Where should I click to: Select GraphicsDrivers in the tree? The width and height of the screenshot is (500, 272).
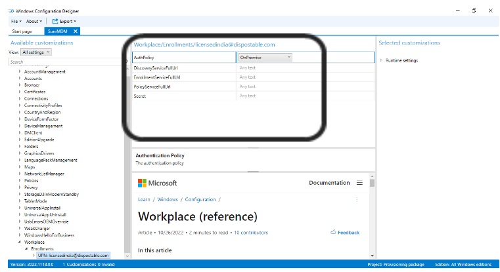39,153
